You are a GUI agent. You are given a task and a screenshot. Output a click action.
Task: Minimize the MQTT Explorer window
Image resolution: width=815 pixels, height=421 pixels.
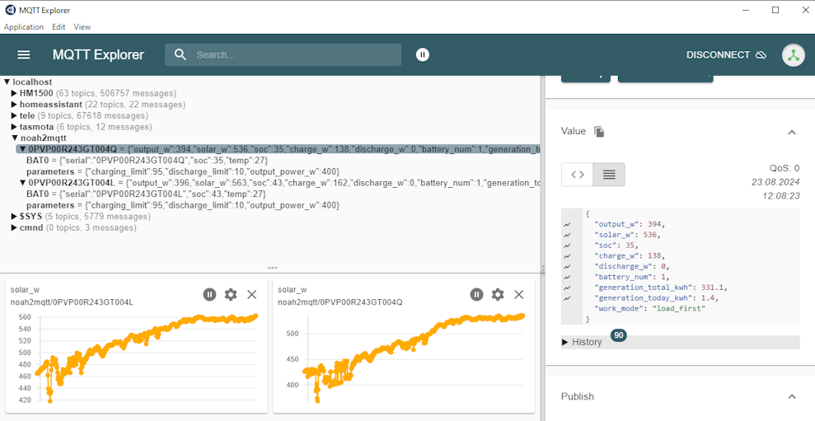[x=747, y=10]
